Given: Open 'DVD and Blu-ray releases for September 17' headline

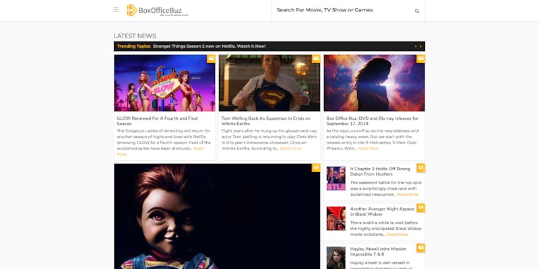Looking at the screenshot, I should point(373,121).
